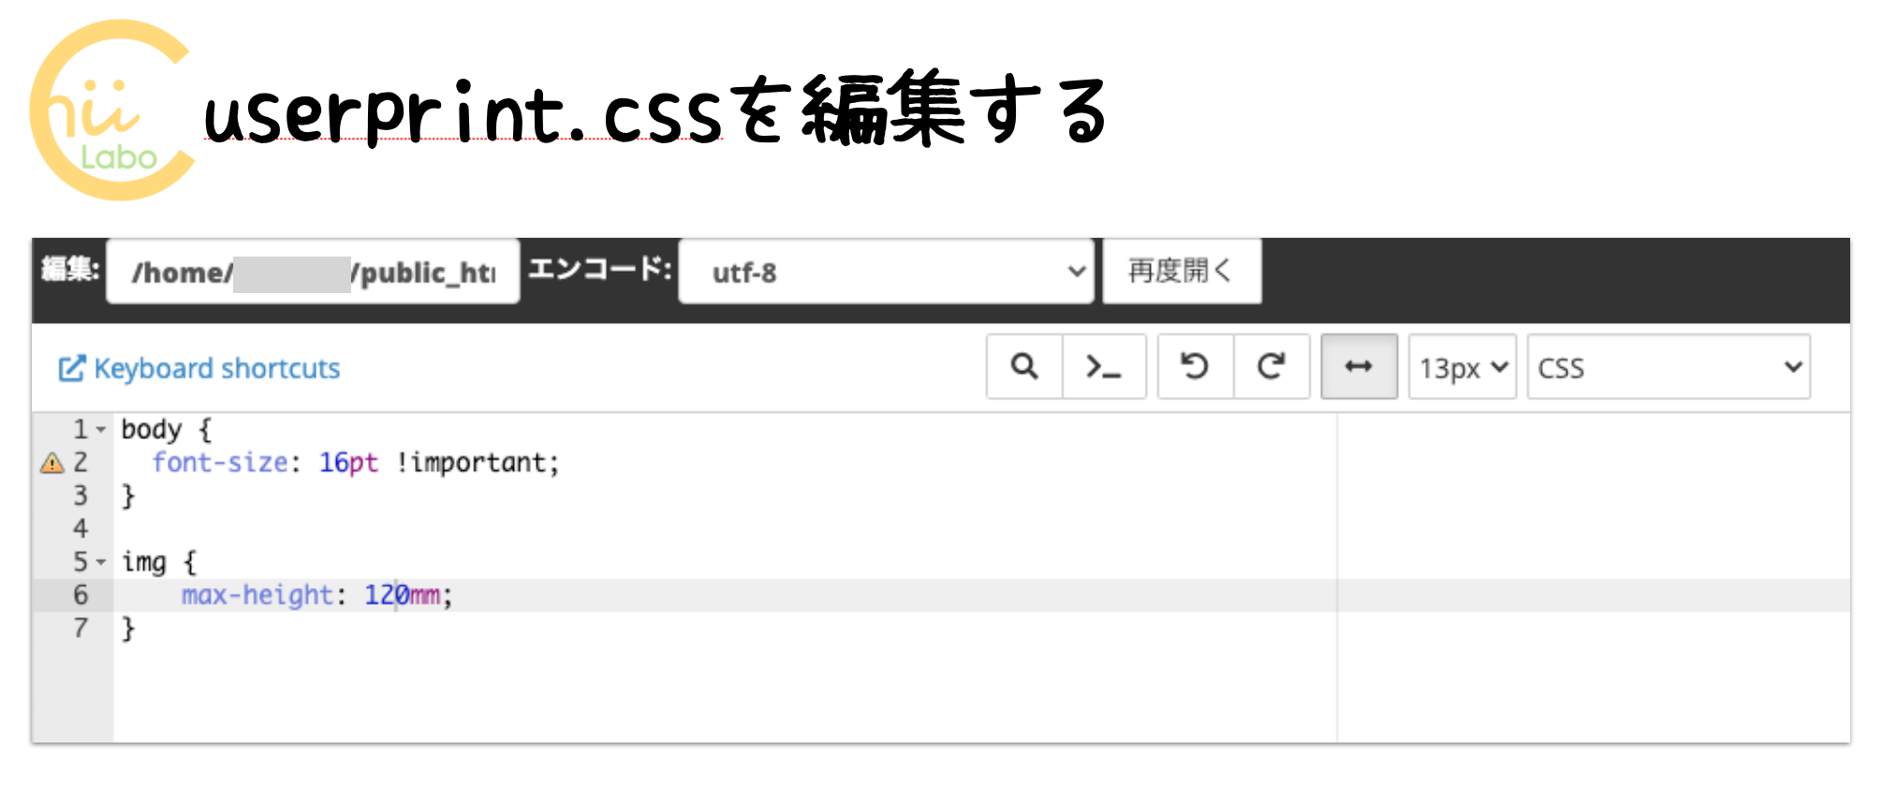Open the command console icon
This screenshot has height=794, width=1882.
click(1104, 367)
